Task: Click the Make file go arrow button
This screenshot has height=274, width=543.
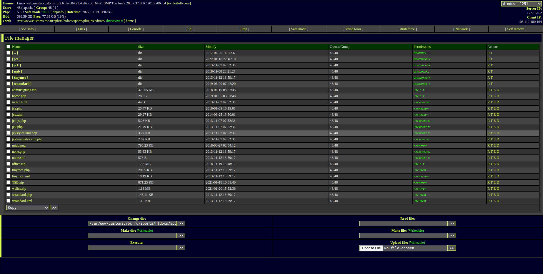Action: [x=452, y=236]
